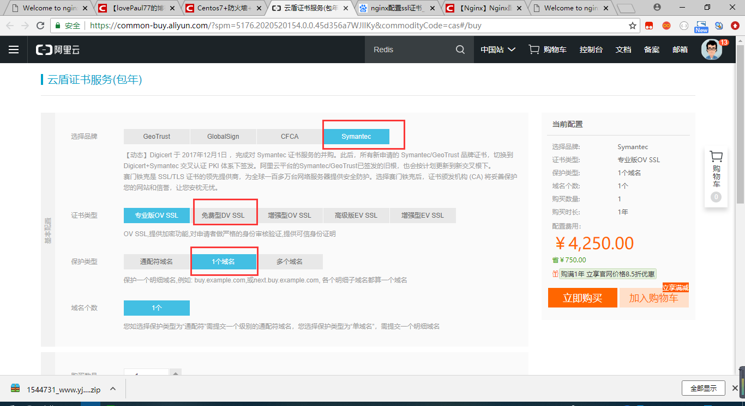Open 邮箱 mail in the header
The height and width of the screenshot is (406, 745).
[x=680, y=50]
